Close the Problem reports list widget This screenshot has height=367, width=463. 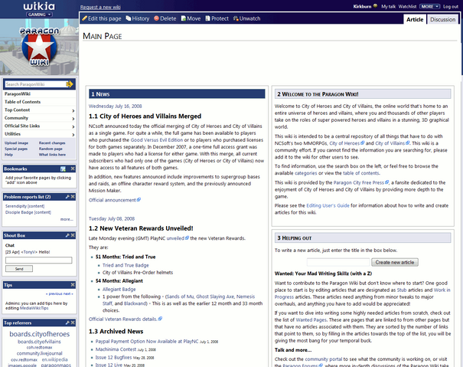(x=73, y=197)
